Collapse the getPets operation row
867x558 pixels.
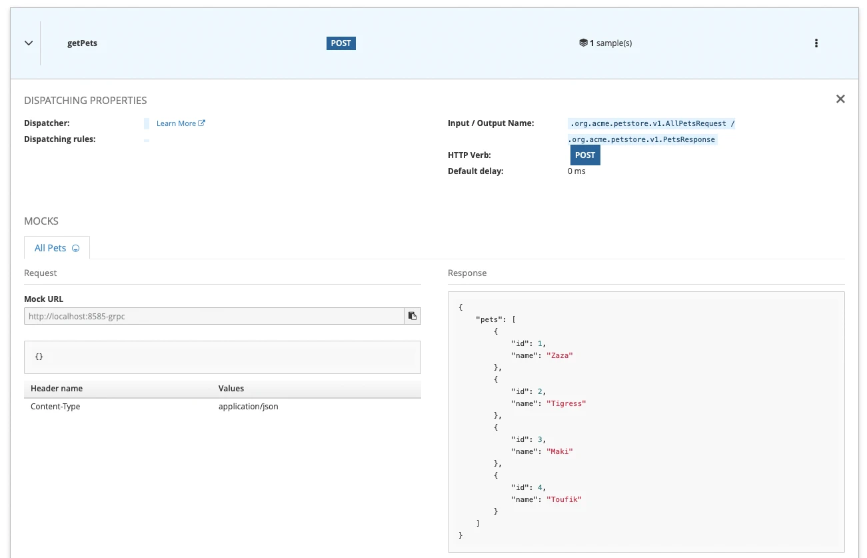point(29,43)
